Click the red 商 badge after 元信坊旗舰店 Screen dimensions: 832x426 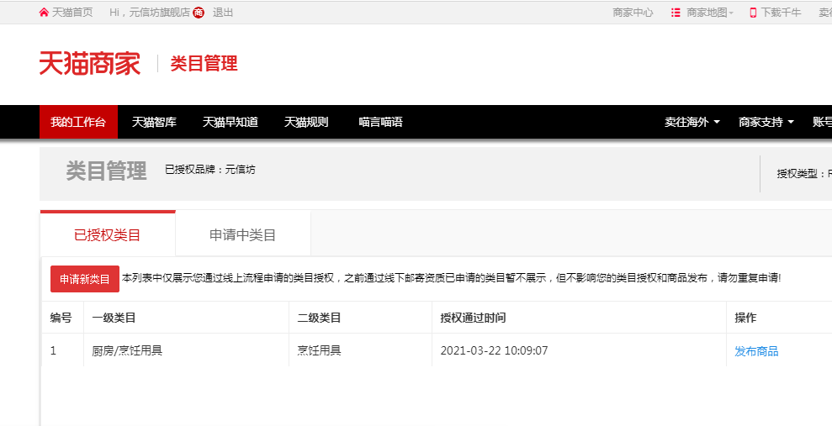(199, 13)
